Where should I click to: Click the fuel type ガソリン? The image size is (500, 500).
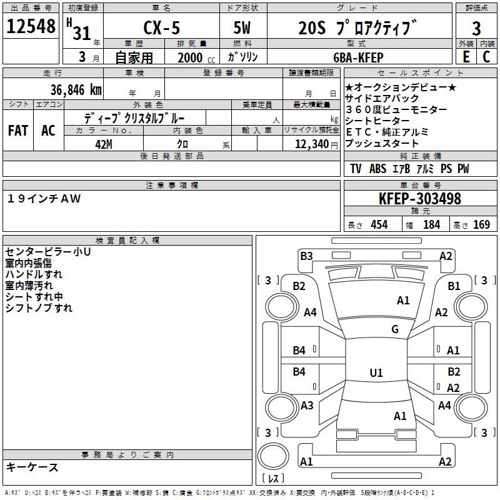(242, 57)
